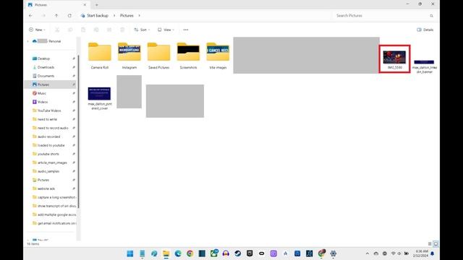Viewport: 463px width, 260px height.
Task: Click the Cut toolbar icon
Action: [57, 30]
